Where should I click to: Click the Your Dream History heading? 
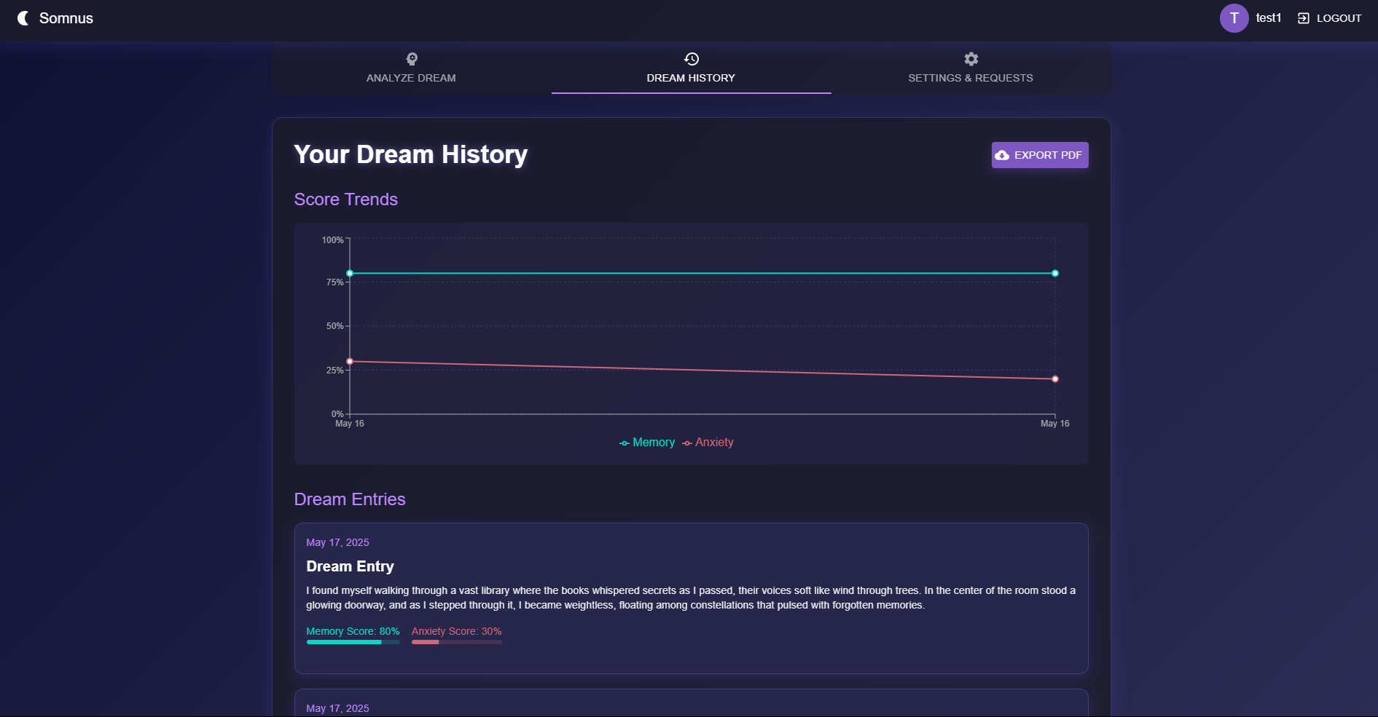pos(411,154)
